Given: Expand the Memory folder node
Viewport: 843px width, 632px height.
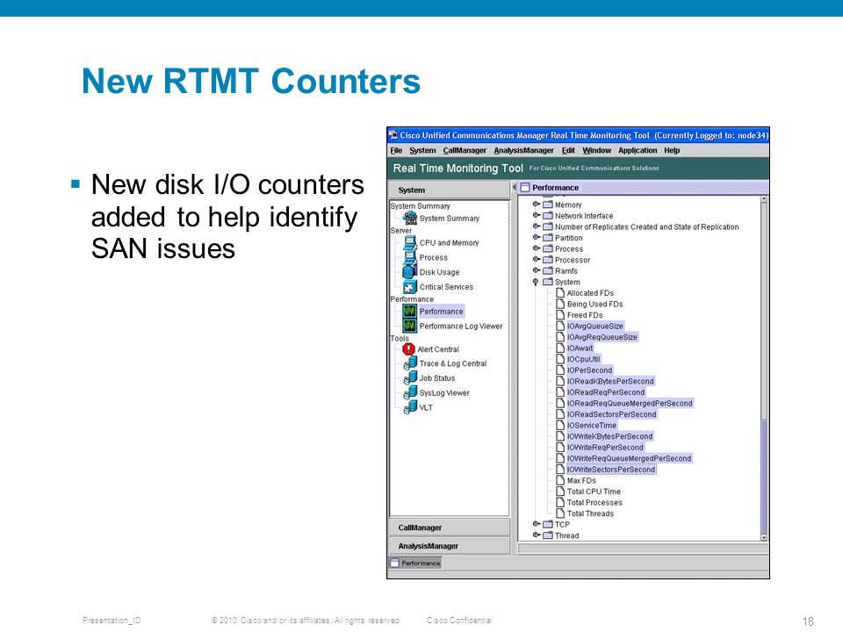Looking at the screenshot, I should [x=536, y=205].
